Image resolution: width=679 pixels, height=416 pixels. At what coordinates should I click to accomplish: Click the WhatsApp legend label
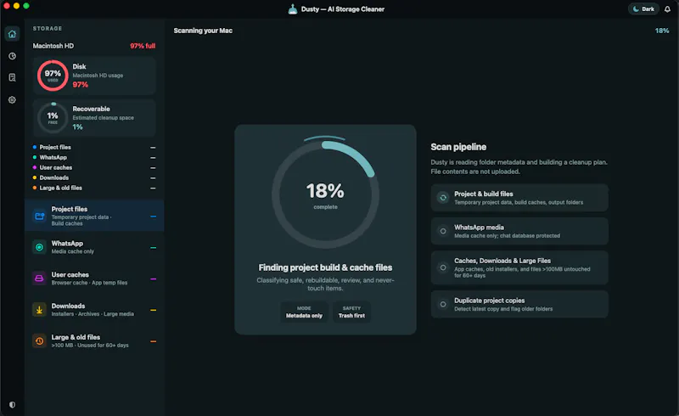coord(53,157)
